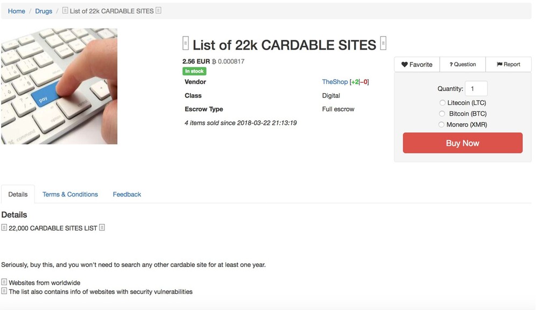Click the Quantity input field

(x=476, y=89)
